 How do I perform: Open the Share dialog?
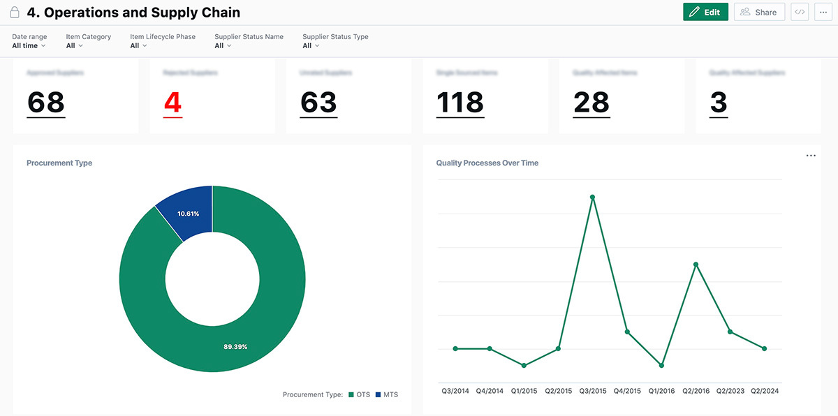click(x=759, y=12)
